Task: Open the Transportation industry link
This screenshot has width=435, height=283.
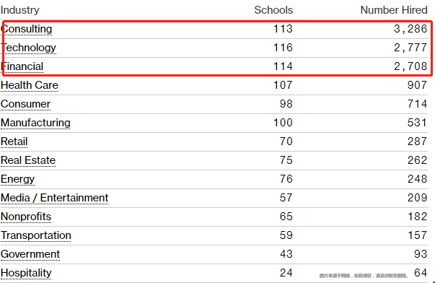Action: pos(36,235)
